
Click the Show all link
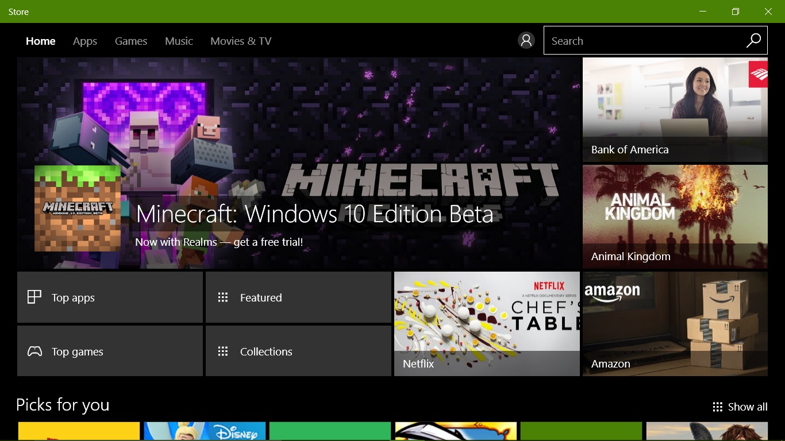[x=740, y=407]
